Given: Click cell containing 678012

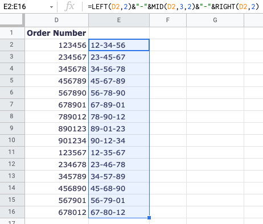Looking at the screenshot, I should coord(56,212).
